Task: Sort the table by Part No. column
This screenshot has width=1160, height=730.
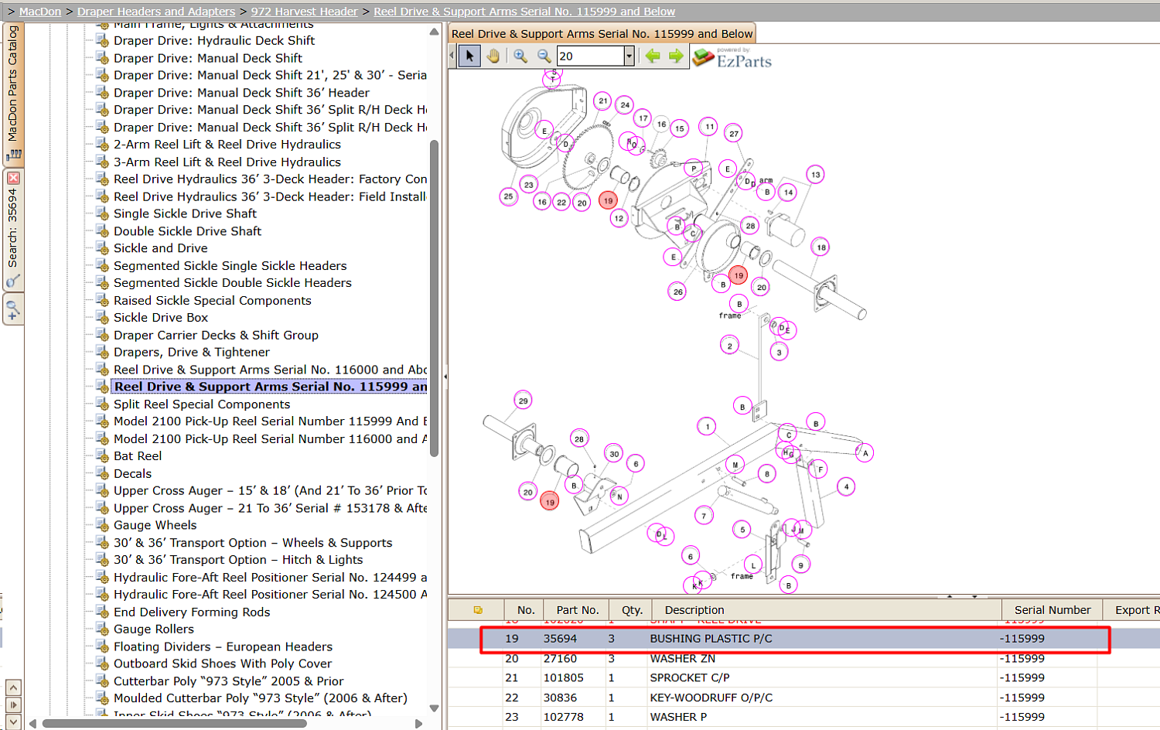Action: tap(577, 610)
